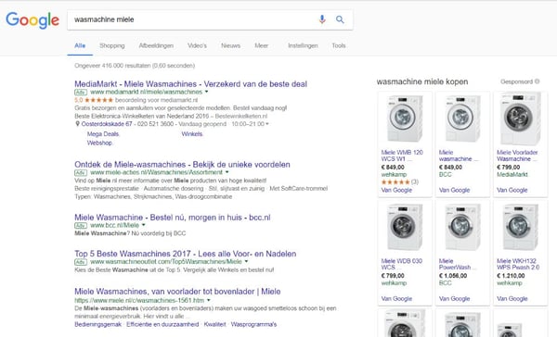Open Ontdek de Miele-wasmachines result title
Image resolution: width=557 pixels, height=337 pixels.
click(182, 165)
